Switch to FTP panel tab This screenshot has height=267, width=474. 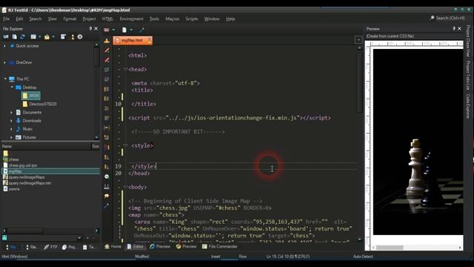pos(51,247)
